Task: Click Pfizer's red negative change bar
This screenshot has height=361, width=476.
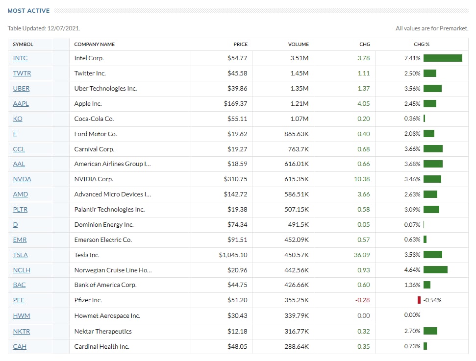Action: 419,300
